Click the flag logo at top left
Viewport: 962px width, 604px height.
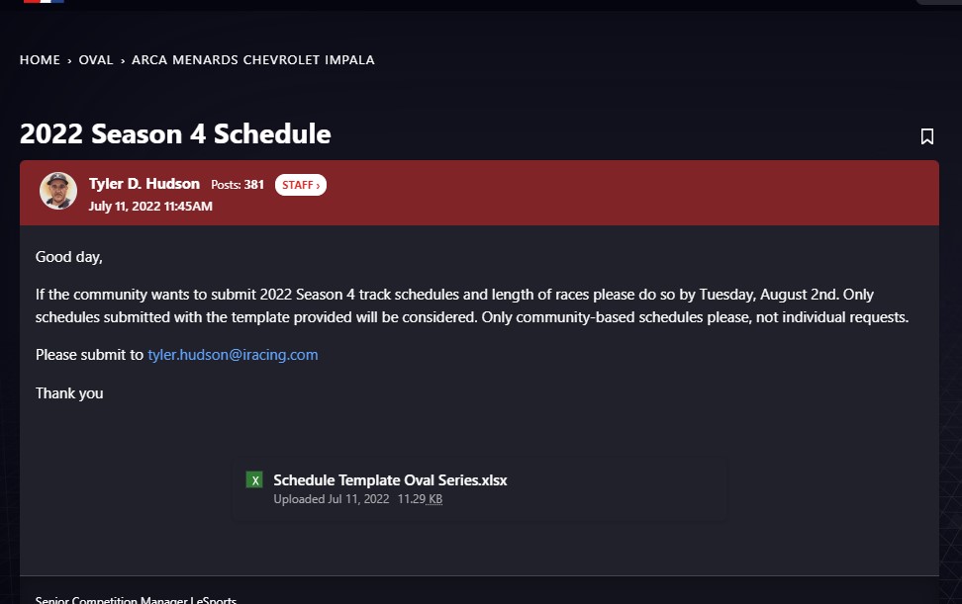tap(44, 2)
